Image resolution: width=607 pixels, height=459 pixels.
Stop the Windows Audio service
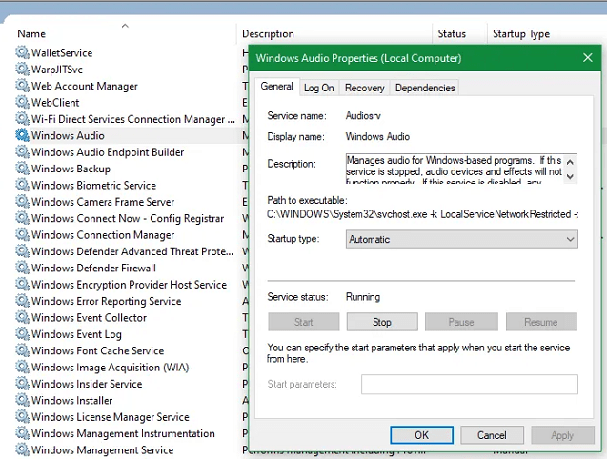click(x=382, y=322)
